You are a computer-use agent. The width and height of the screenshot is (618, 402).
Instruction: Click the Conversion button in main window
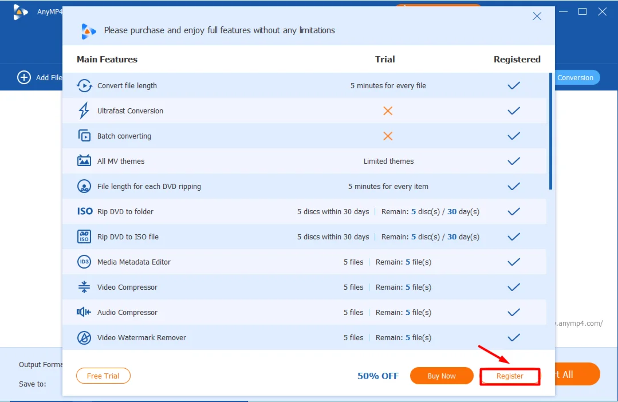click(577, 77)
